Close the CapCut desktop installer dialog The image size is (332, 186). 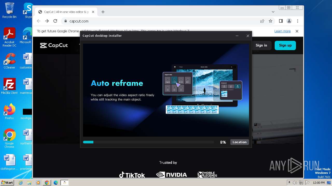(x=248, y=36)
